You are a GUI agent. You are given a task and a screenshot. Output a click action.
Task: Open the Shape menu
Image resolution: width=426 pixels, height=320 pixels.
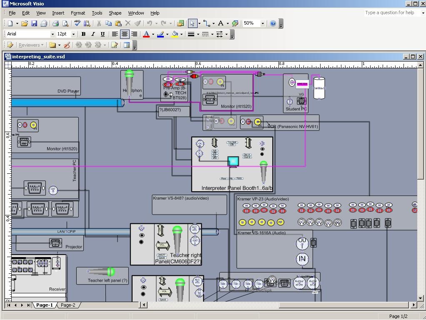point(115,13)
